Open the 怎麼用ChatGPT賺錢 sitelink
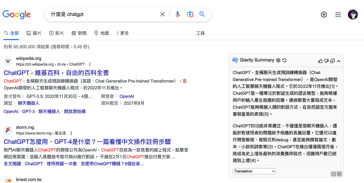Screen dimensions: 364x183 coord(112,164)
